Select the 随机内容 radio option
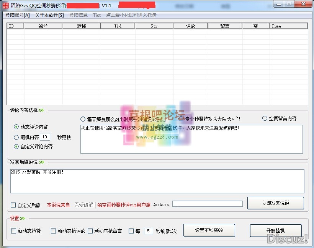The image size is (314, 248). (16, 137)
